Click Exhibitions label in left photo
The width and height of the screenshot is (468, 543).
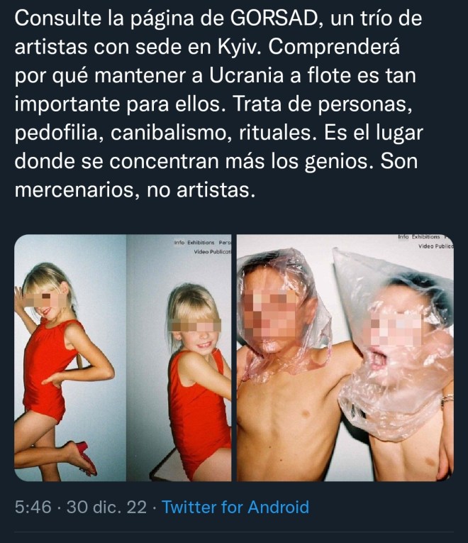[201, 243]
